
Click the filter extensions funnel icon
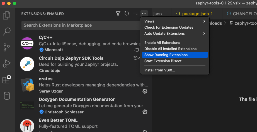pos(118,14)
